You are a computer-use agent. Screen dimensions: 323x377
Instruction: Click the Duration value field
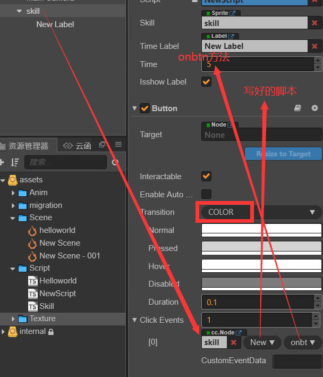click(258, 302)
